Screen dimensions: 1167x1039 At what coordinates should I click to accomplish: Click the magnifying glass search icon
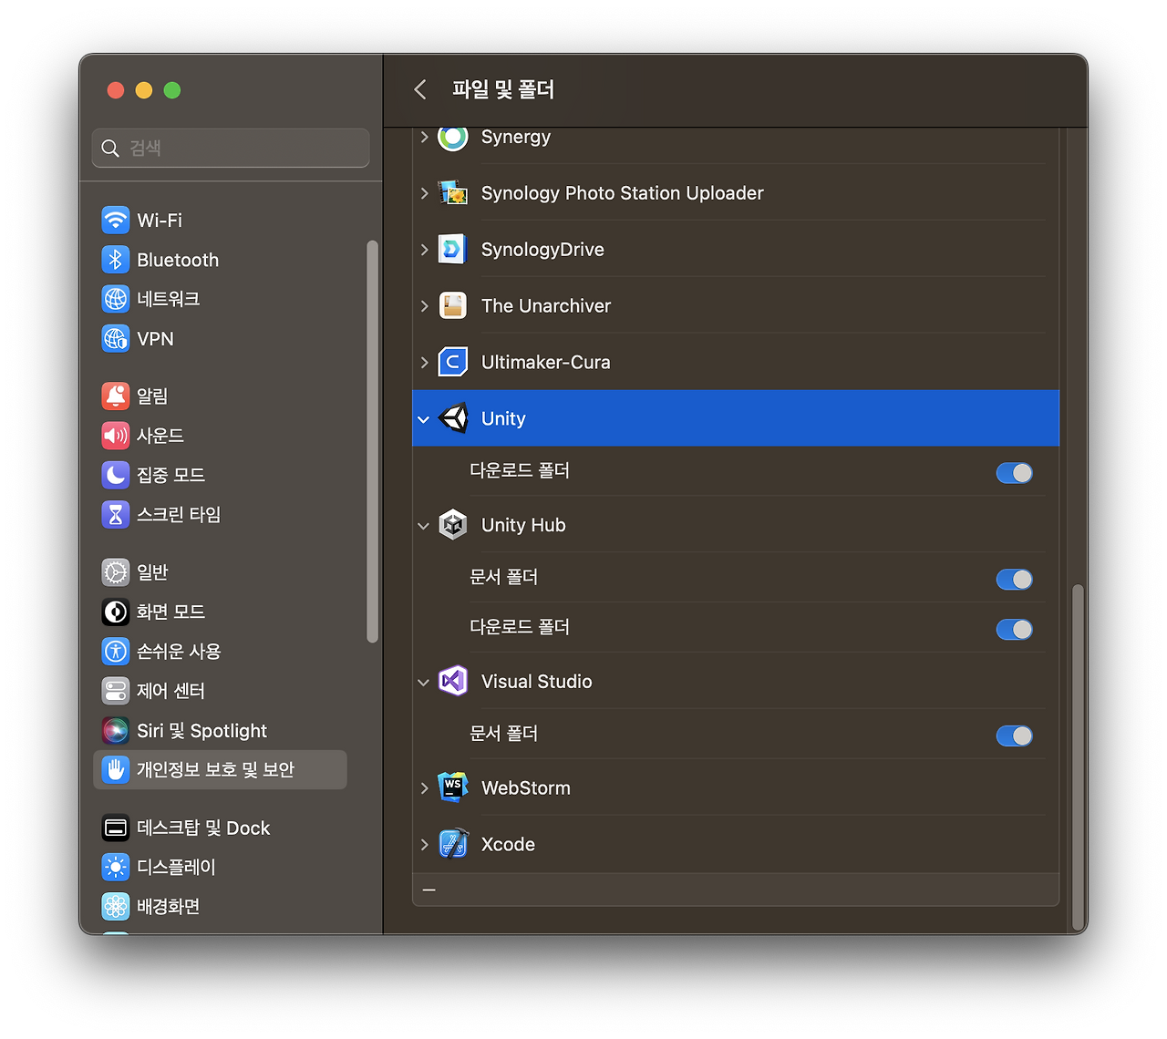110,149
